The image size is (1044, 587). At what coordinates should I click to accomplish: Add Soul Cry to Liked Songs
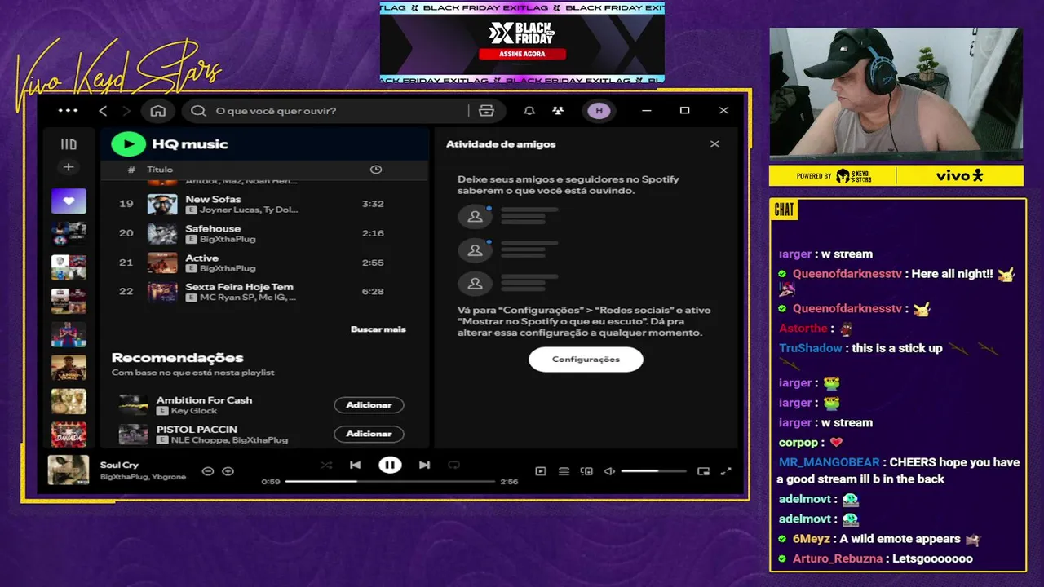click(x=228, y=471)
